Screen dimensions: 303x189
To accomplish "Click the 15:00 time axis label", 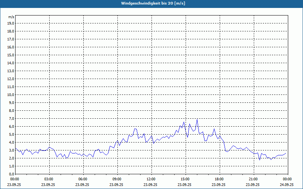I will pos(185,179).
